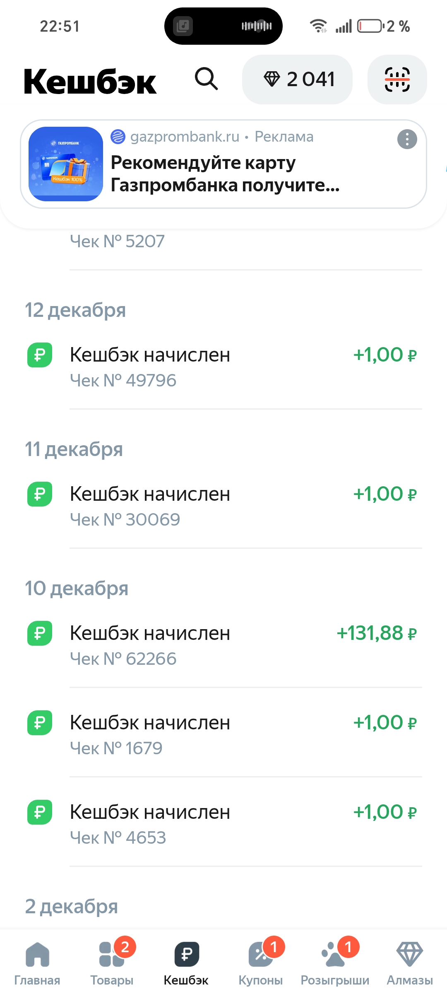This screenshot has width=447, height=999.
Task: Switch to the Алмазы tab
Action: tap(409, 963)
